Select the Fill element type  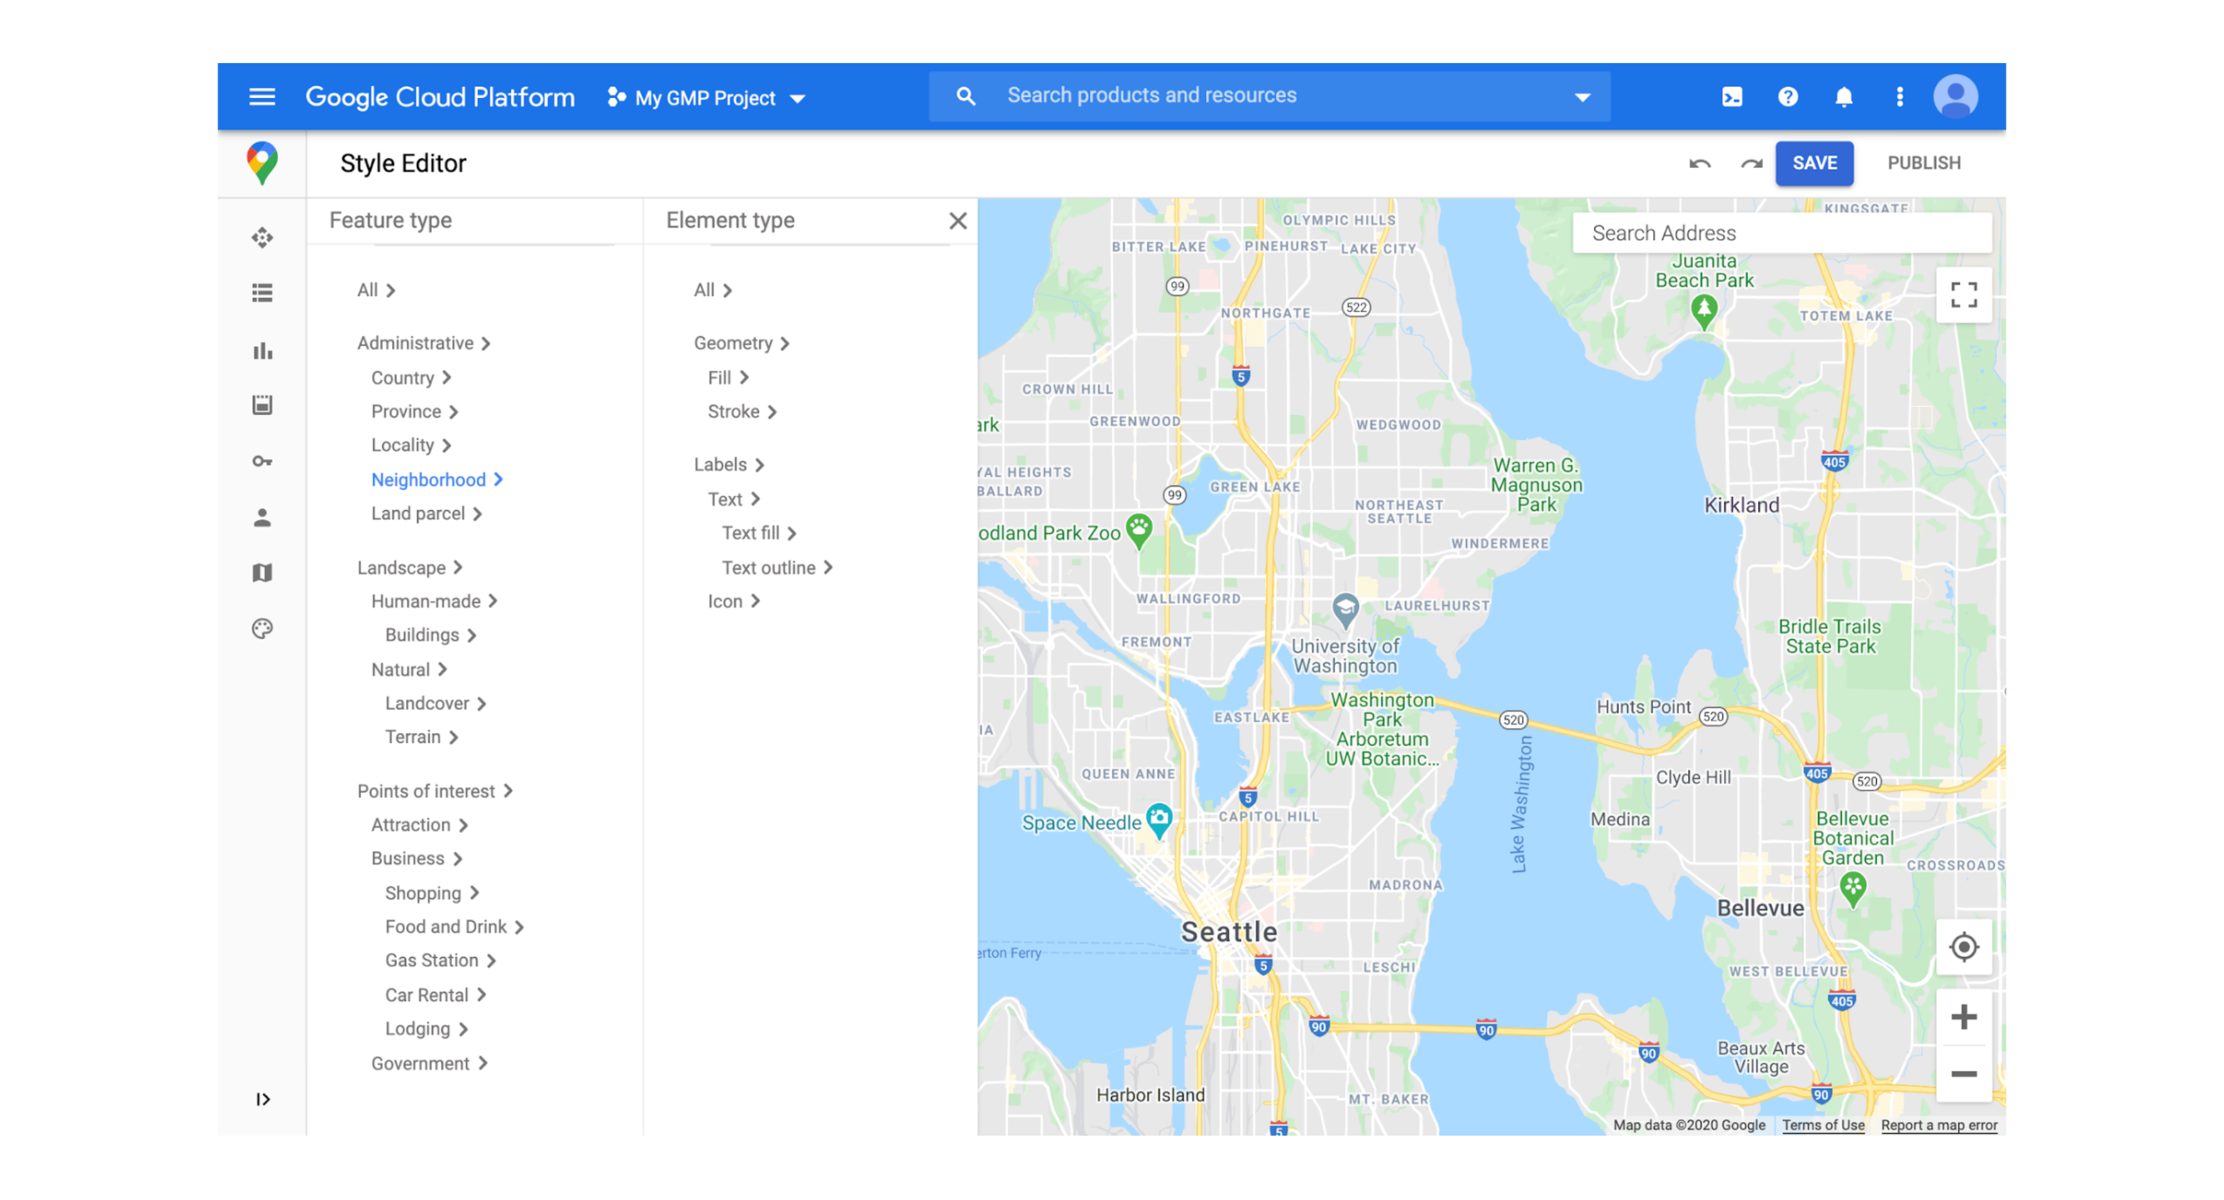727,378
